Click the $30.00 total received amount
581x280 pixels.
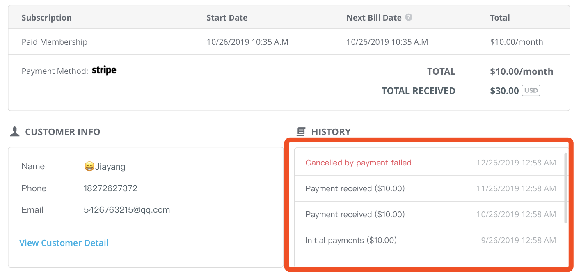click(504, 91)
